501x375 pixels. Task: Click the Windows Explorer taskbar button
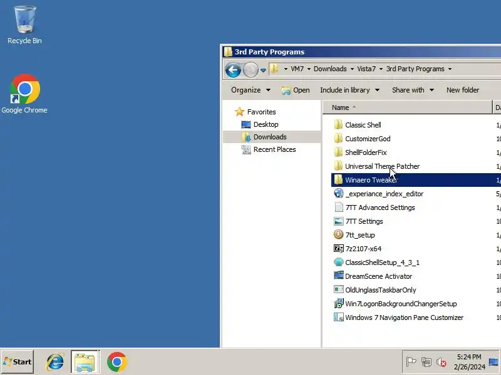point(85,362)
